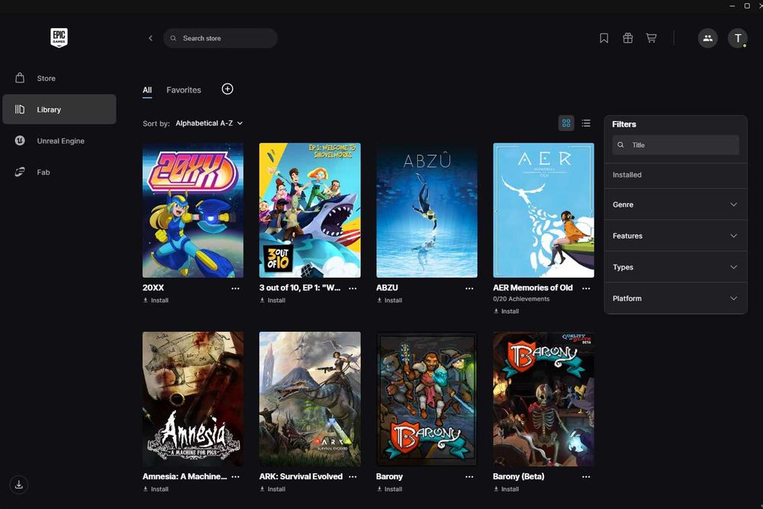Open the ARK Survival Evolved cover art
This screenshot has width=763, height=509.
tap(310, 399)
